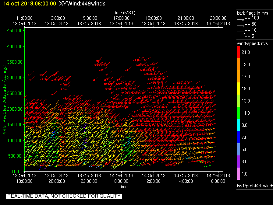Click the 2500.00 altitude axis label

[x=15, y=93]
